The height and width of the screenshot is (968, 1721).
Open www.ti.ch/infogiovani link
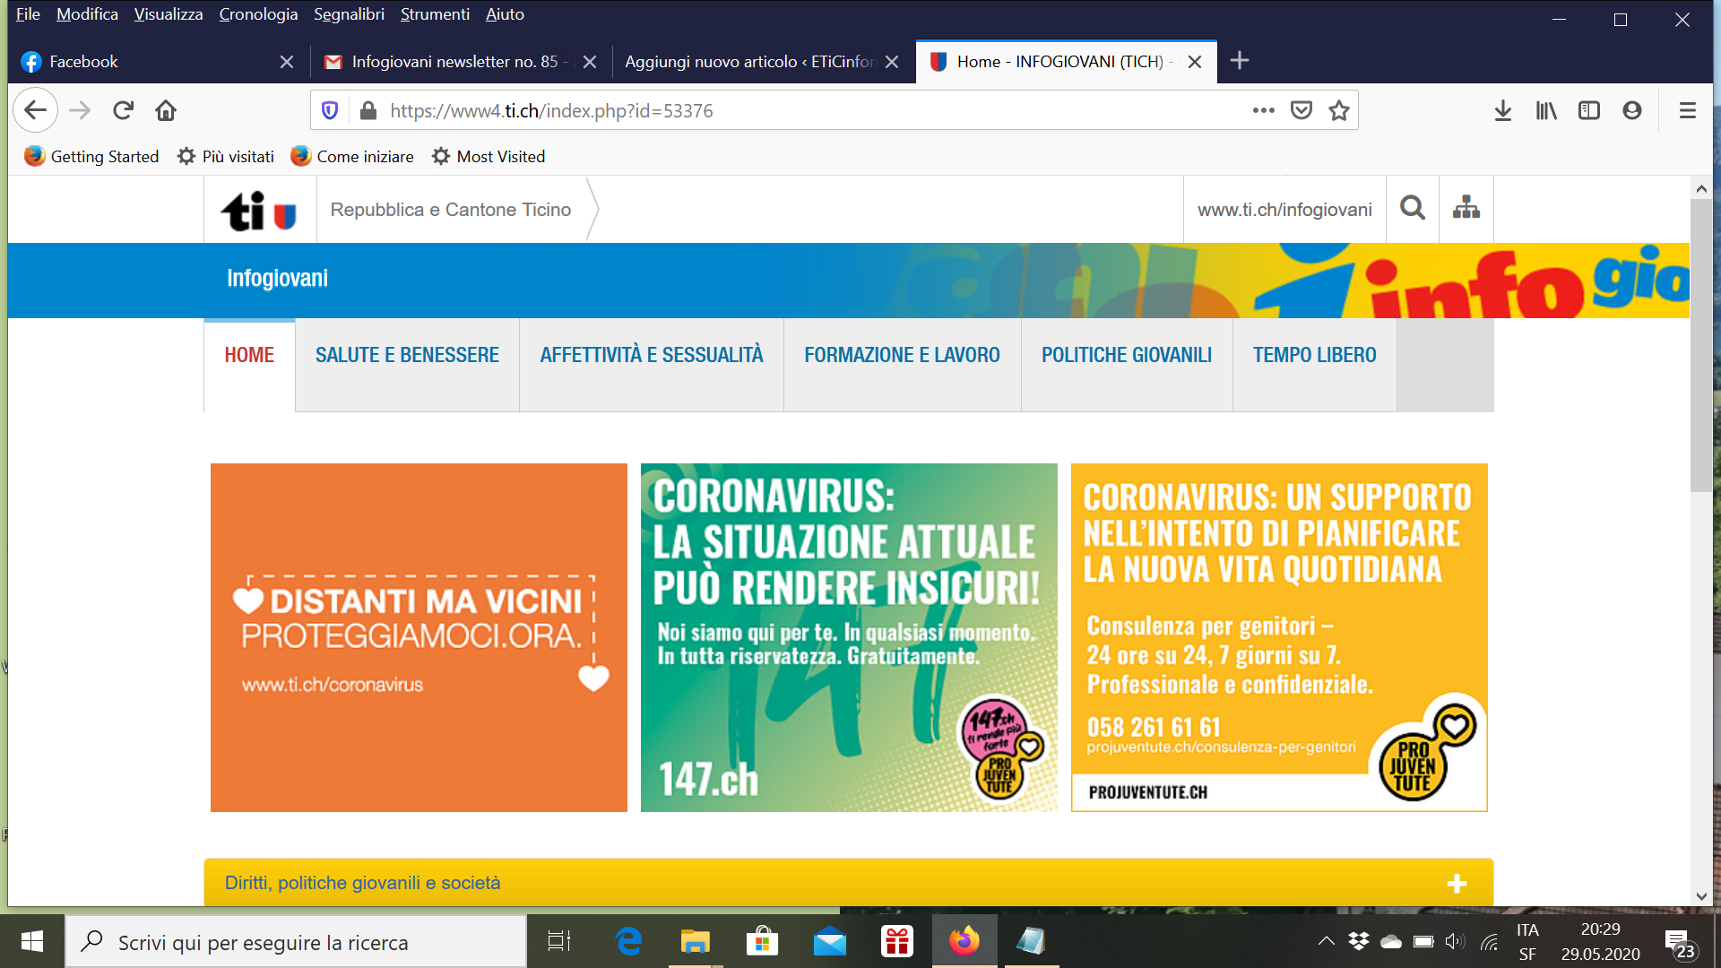(x=1284, y=210)
